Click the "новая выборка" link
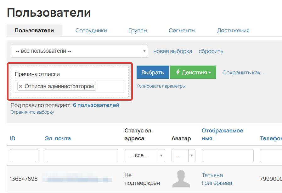This screenshot has height=193, width=282. [x=172, y=51]
